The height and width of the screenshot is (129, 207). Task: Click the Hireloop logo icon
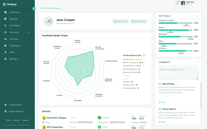click(x=4, y=4)
